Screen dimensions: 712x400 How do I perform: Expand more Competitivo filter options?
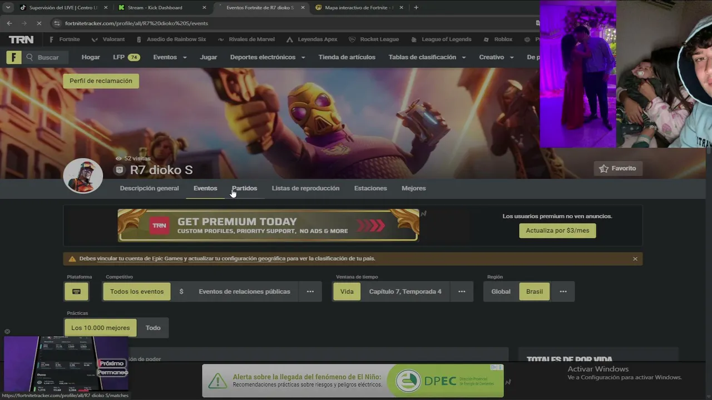[310, 292]
